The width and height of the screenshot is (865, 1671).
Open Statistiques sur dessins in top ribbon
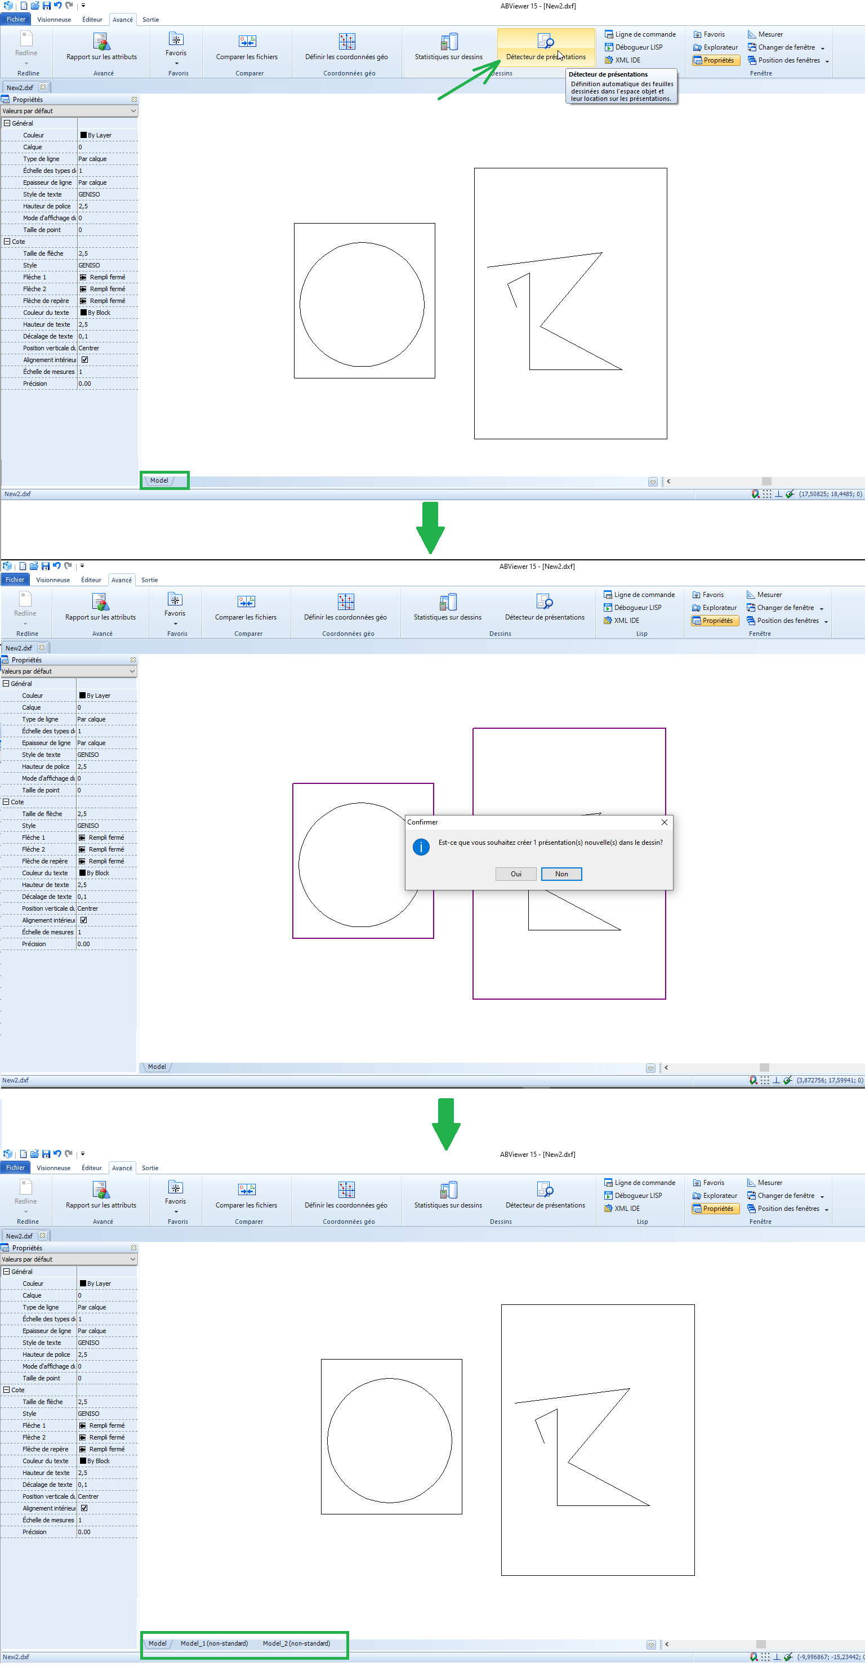[x=448, y=47]
